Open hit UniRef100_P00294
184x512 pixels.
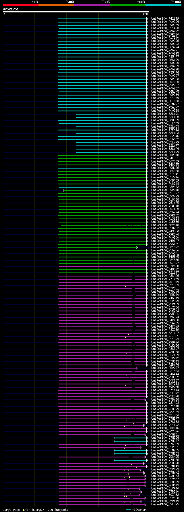pyautogui.click(x=165, y=22)
